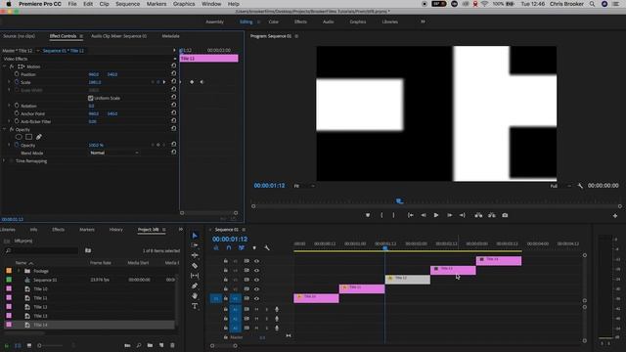Image resolution: width=626 pixels, height=352 pixels.
Task: Go to next Scale keyframe arrow
Action: 164,82
